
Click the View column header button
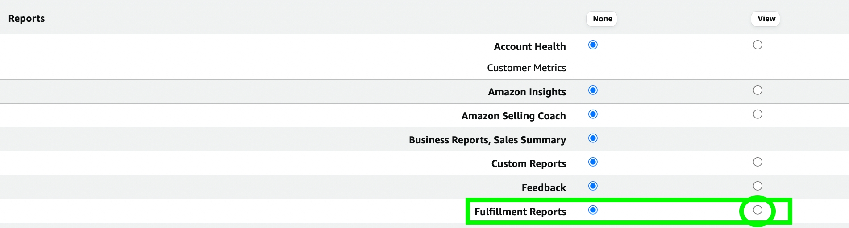[x=766, y=19]
